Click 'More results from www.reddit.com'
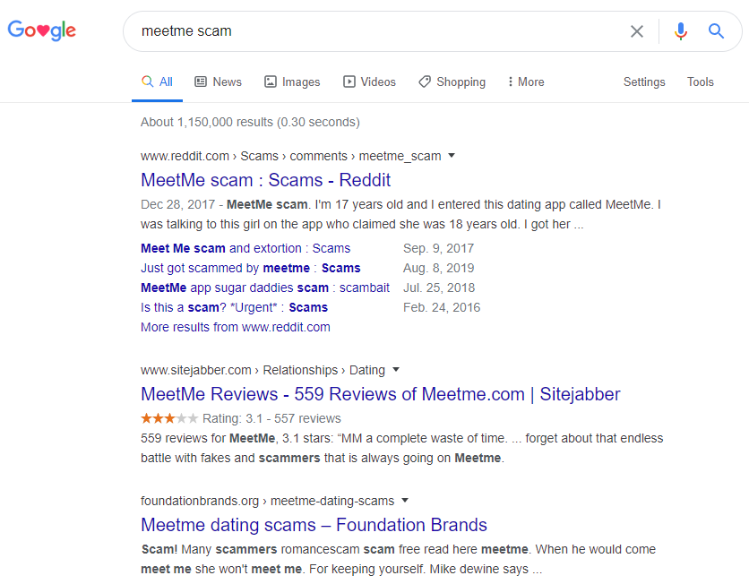This screenshot has height=584, width=749. (x=236, y=327)
